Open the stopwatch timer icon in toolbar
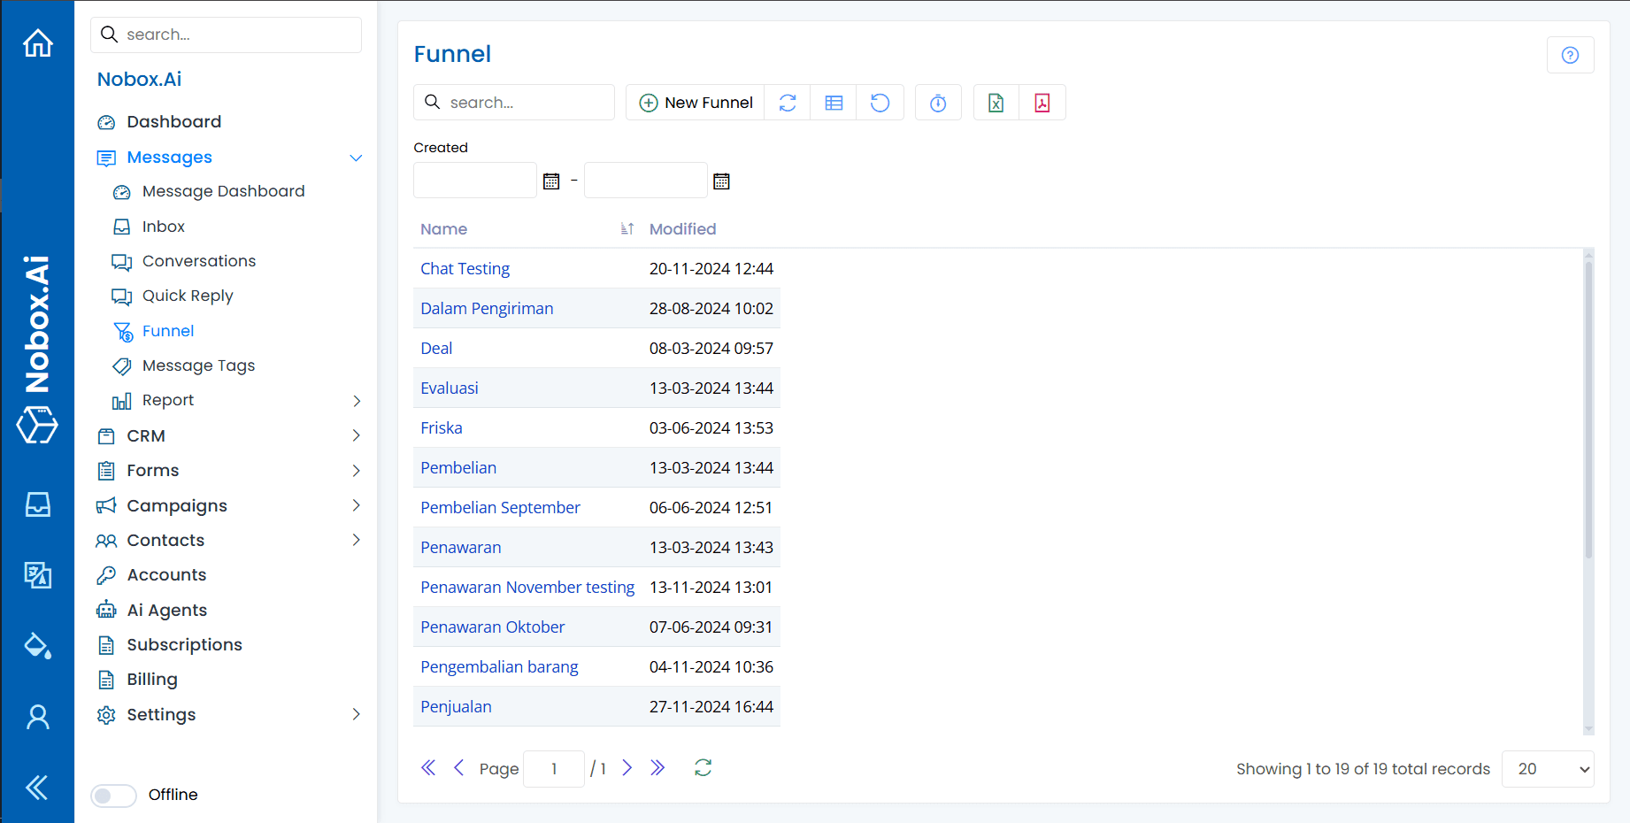The image size is (1630, 823). 938,103
